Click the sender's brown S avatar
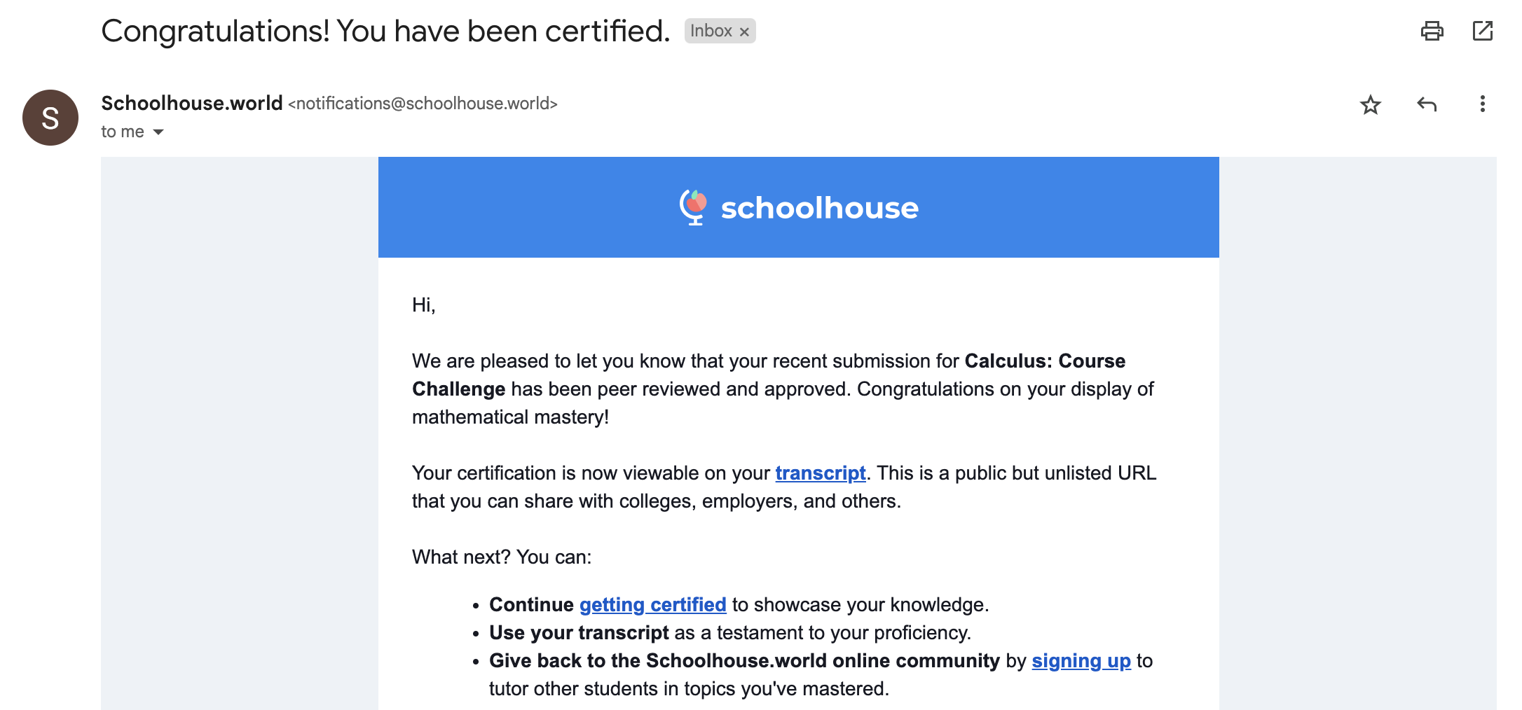1522x710 pixels. point(50,118)
